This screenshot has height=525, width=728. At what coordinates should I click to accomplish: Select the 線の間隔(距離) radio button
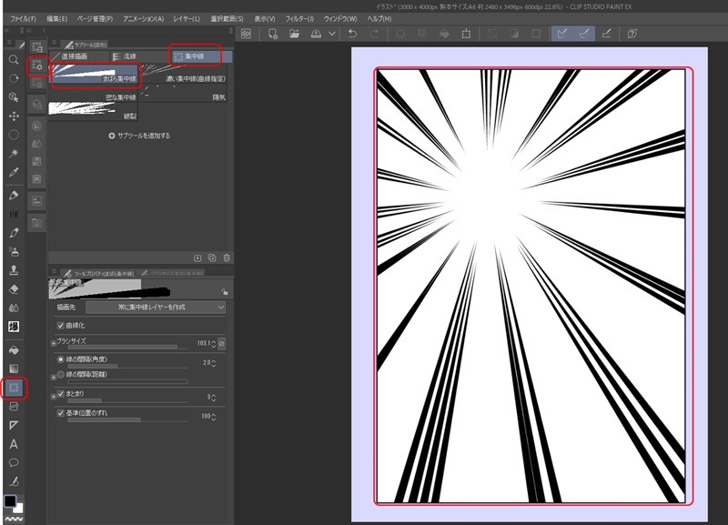coord(60,373)
